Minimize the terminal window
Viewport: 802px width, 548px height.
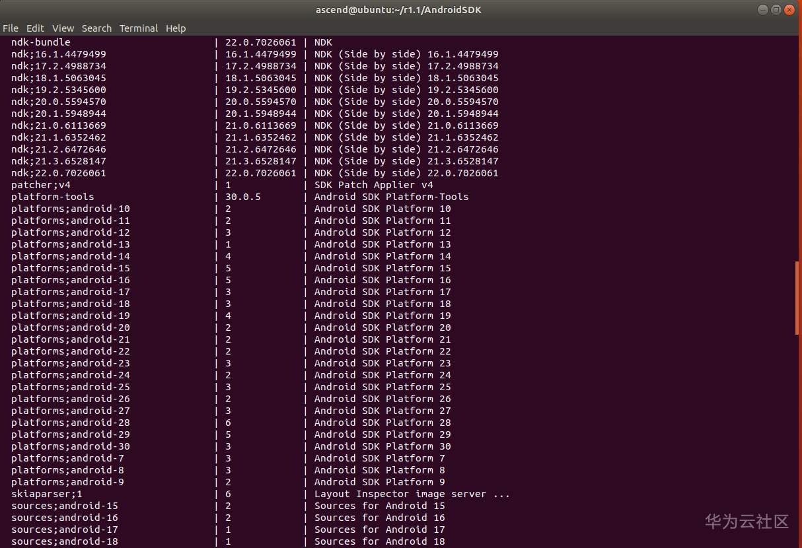pos(763,10)
